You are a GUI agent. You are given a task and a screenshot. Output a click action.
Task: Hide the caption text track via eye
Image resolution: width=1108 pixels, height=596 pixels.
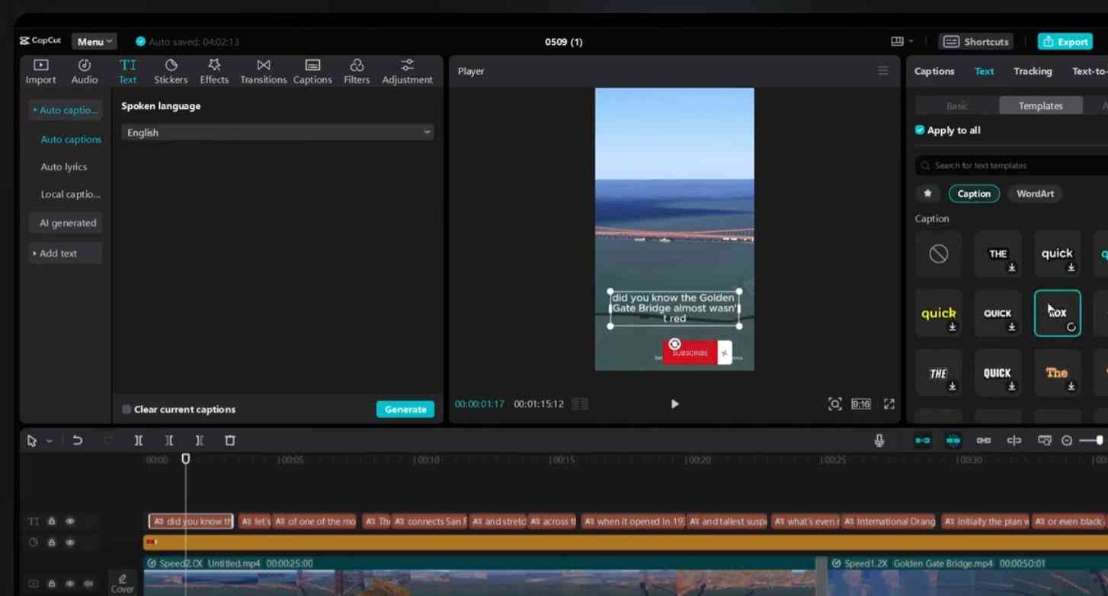pyautogui.click(x=70, y=521)
